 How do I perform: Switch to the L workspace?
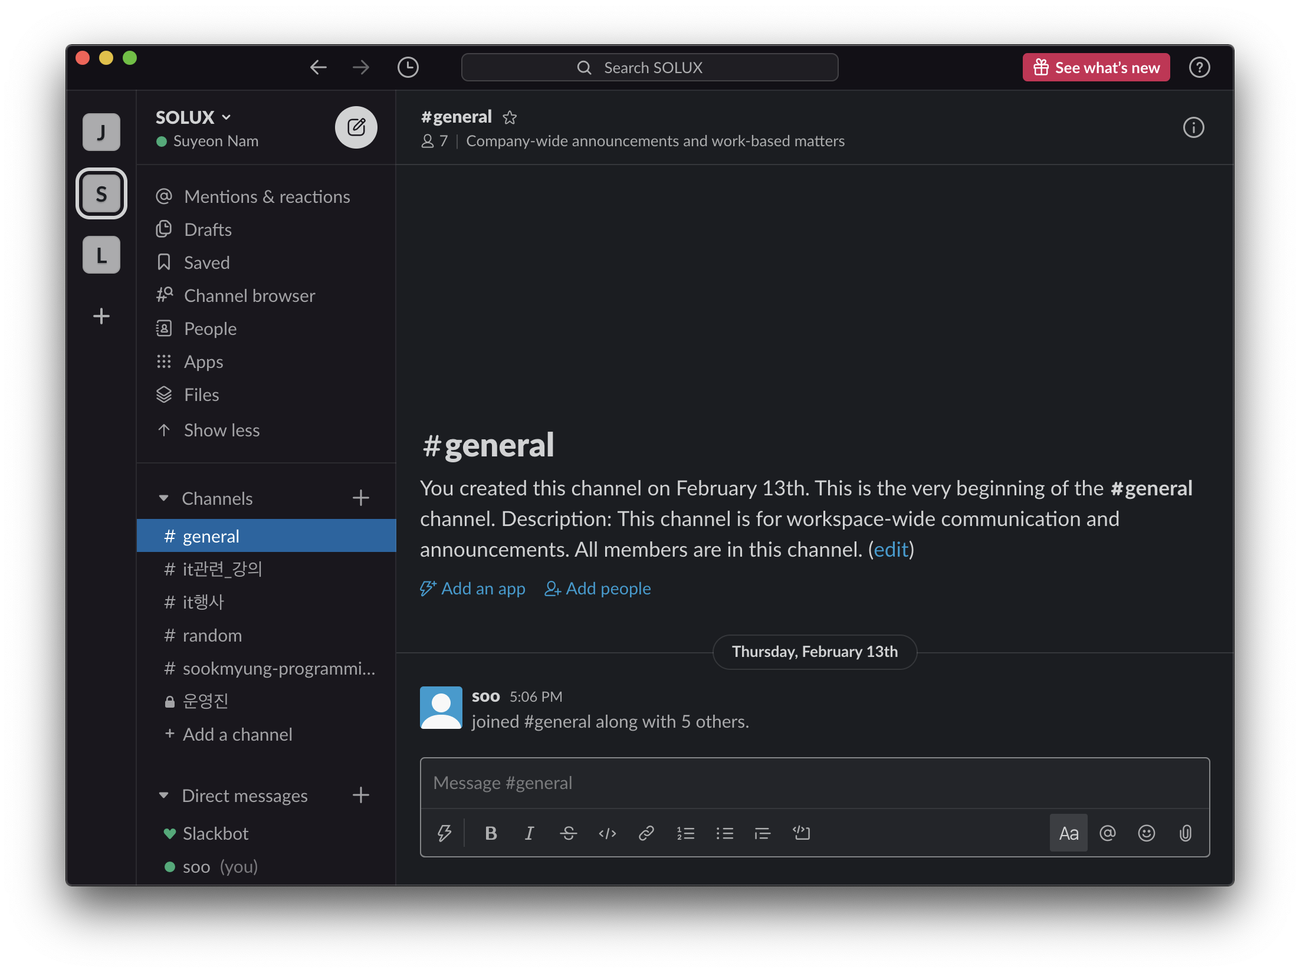(x=101, y=255)
